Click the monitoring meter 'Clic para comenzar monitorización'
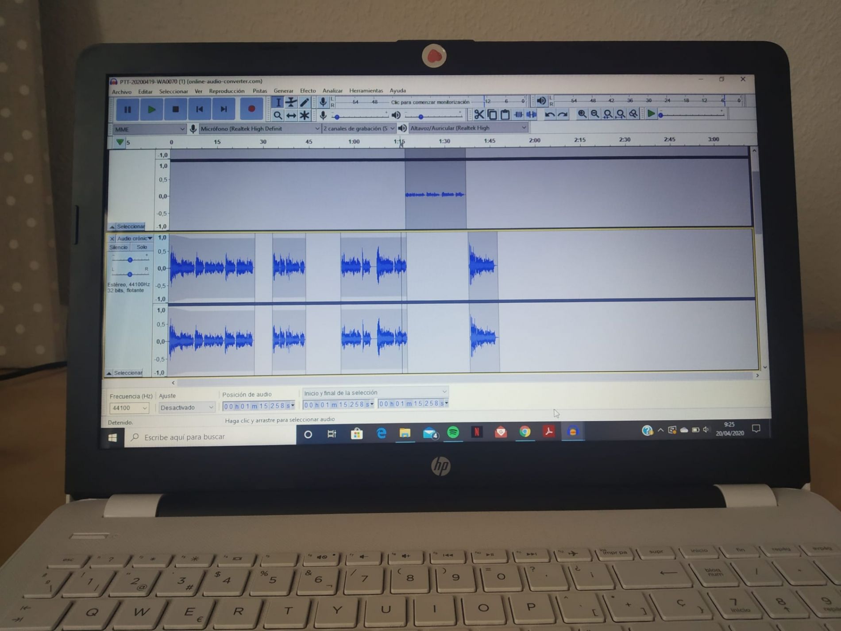Screen dimensions: 841x631 [430, 102]
